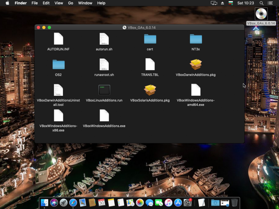This screenshot has width=279, height=209.
Task: Open Spotlight search magnifier
Action: pos(261,3)
